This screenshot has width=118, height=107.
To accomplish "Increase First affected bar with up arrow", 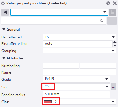I will click(x=115, y=42).
